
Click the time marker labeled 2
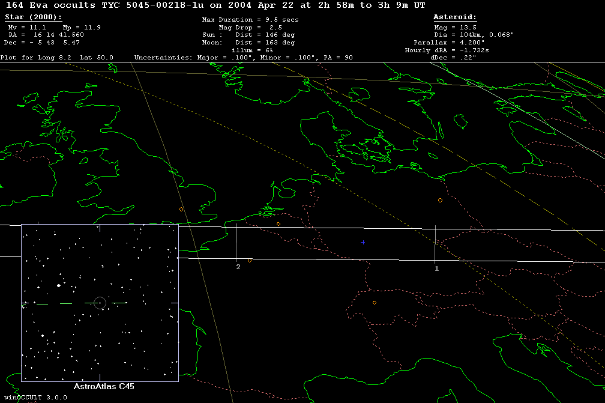coord(238,266)
